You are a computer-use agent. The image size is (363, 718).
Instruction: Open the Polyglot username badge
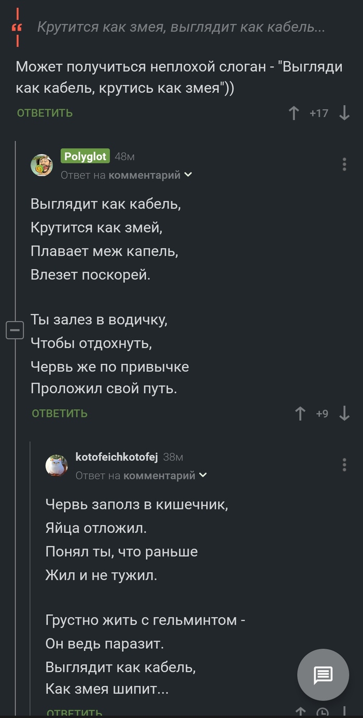pyautogui.click(x=85, y=156)
